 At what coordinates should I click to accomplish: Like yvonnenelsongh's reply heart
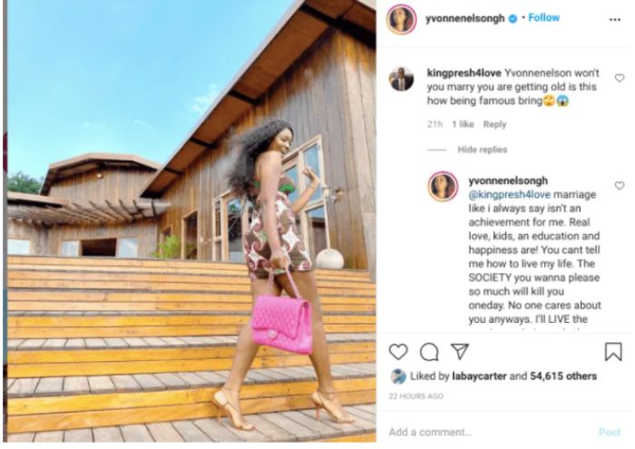(x=620, y=186)
